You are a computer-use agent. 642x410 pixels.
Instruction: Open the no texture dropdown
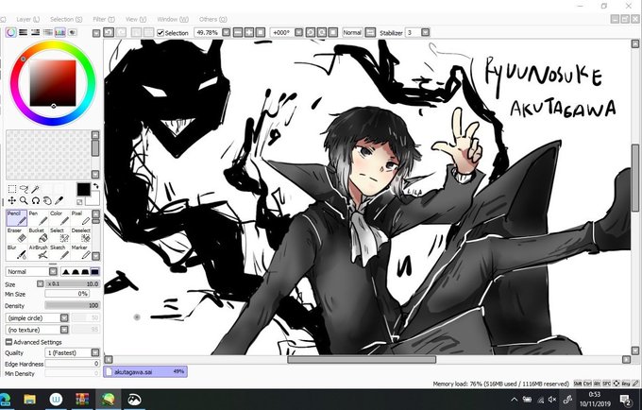pyautogui.click(x=37, y=330)
